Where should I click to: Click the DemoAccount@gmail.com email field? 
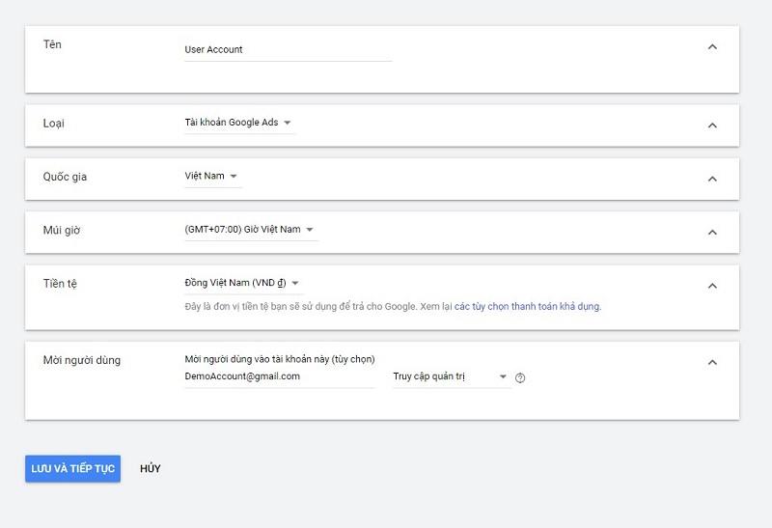point(279,376)
